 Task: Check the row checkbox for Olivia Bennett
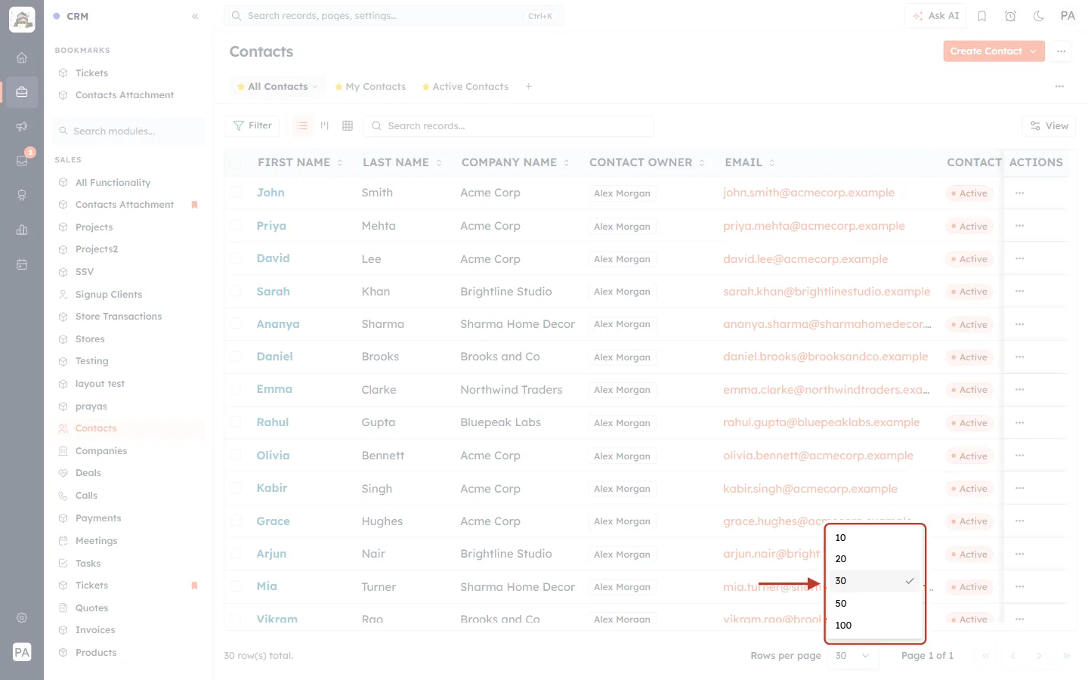pyautogui.click(x=236, y=455)
